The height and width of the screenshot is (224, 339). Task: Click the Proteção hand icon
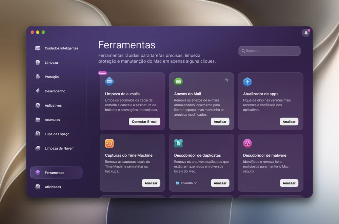(38, 76)
